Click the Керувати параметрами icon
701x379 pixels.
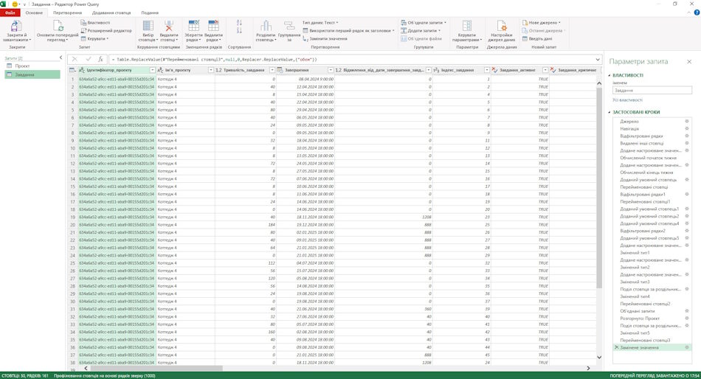coord(467,26)
